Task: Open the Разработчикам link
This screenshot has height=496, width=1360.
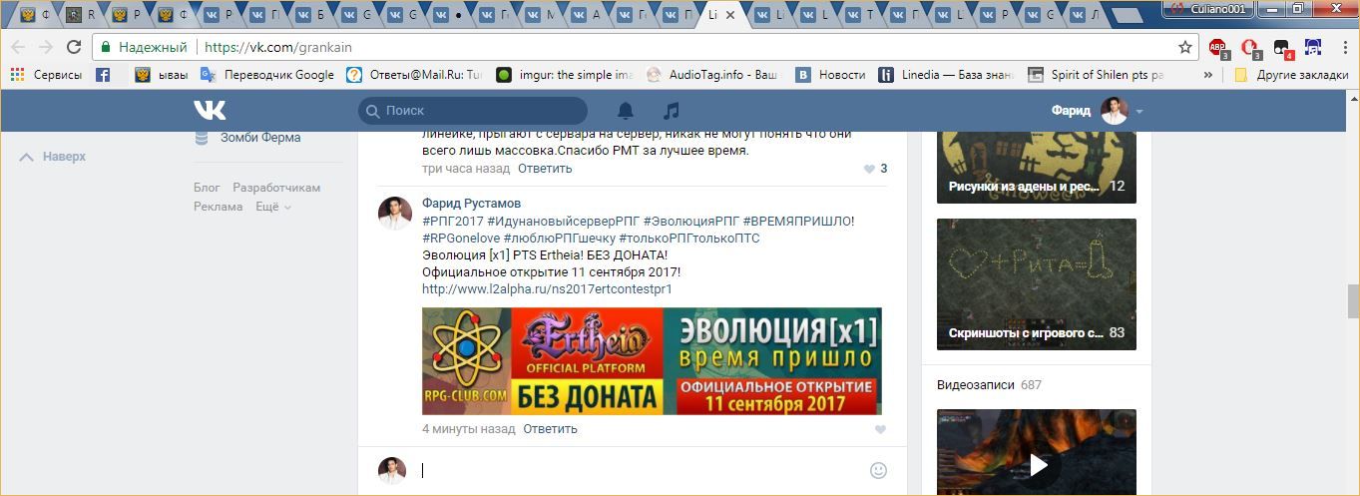Action: point(276,188)
